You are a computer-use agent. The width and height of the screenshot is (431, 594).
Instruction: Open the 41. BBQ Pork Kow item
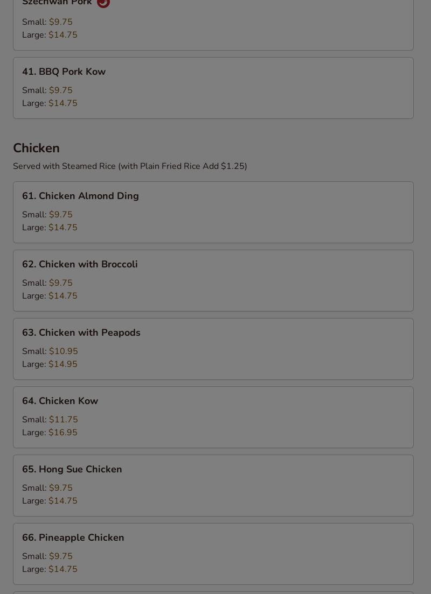click(x=213, y=88)
